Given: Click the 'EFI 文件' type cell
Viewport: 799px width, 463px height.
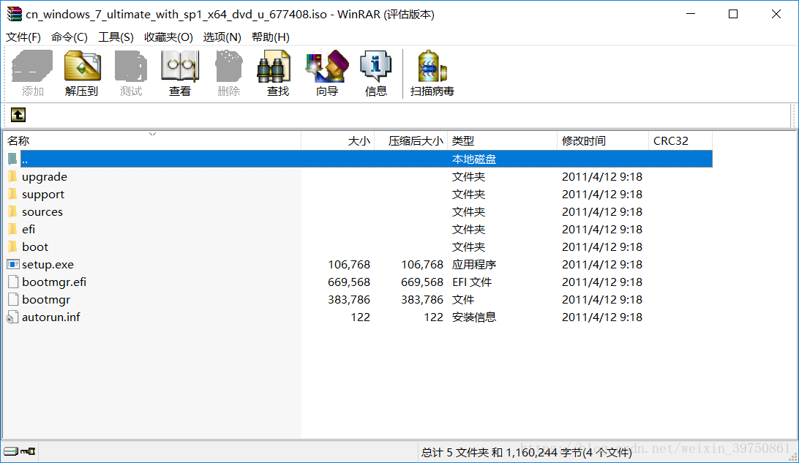Looking at the screenshot, I should [472, 282].
